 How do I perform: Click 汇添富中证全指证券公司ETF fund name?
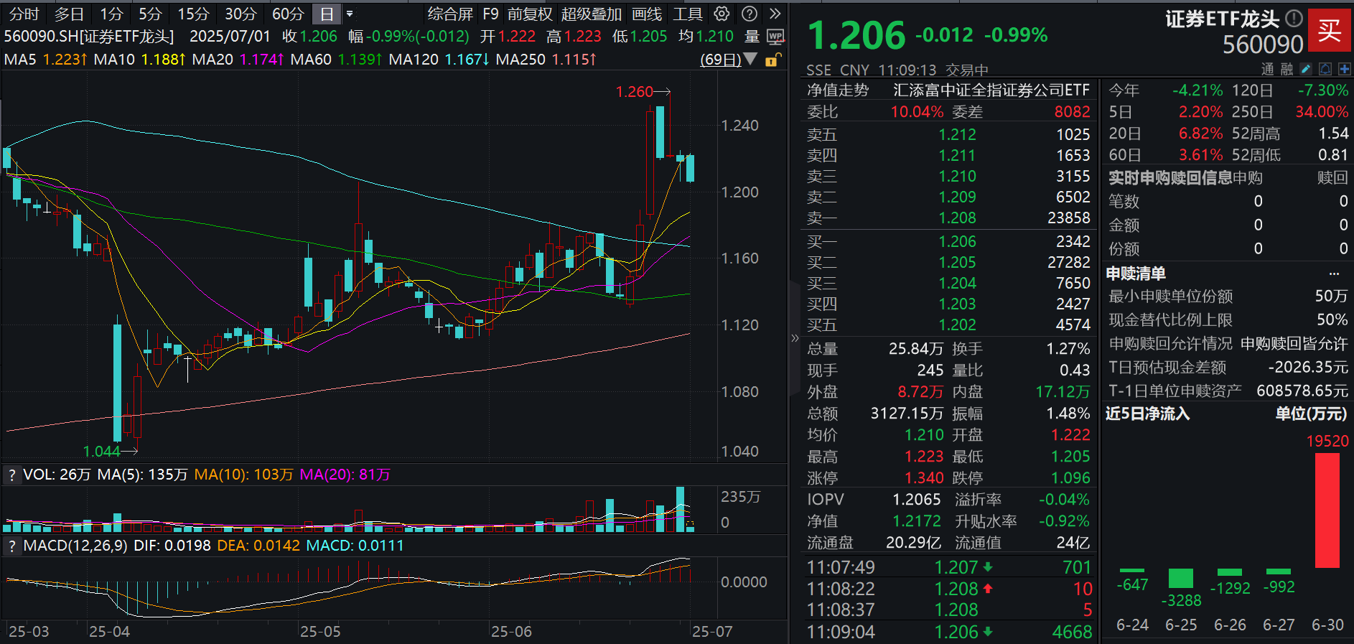click(991, 90)
